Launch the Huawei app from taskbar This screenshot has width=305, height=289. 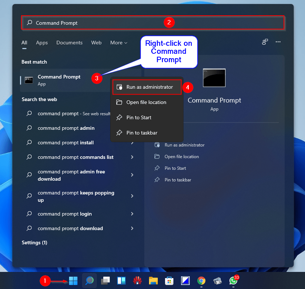click(137, 281)
